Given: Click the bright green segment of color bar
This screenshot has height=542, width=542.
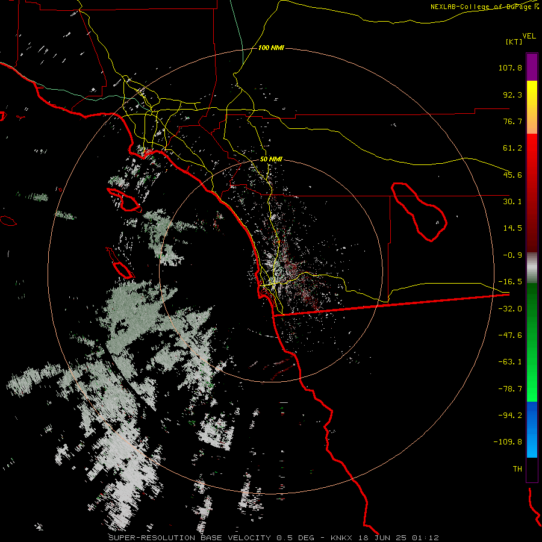Looking at the screenshot, I should 532,342.
